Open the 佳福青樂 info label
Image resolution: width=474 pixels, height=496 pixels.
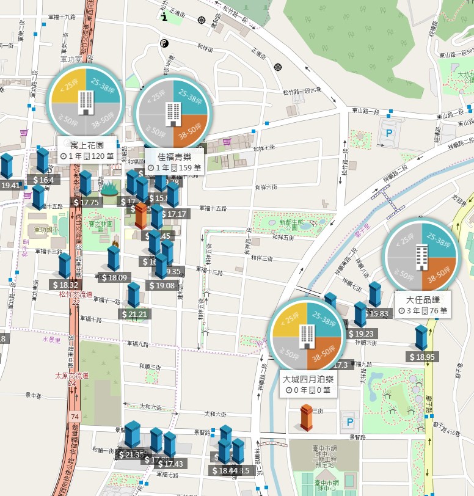point(174,162)
